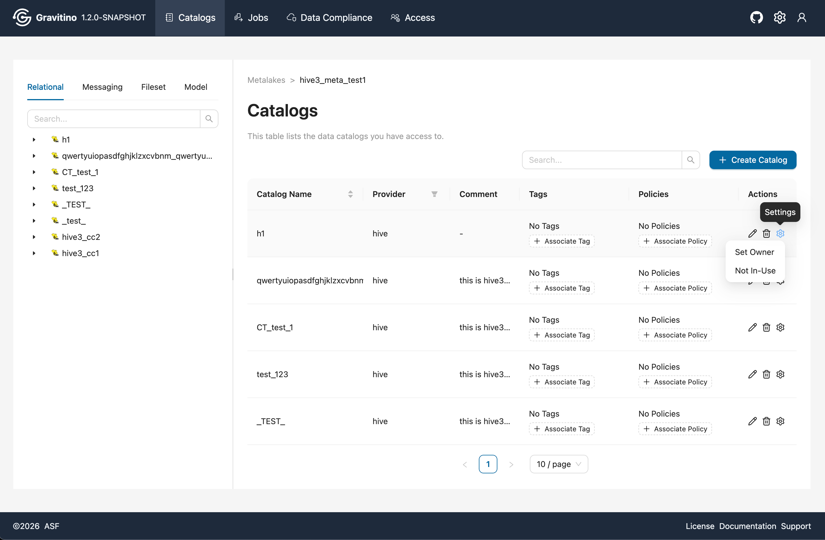Open the user profile icon
The image size is (825, 540).
pyautogui.click(x=802, y=17)
